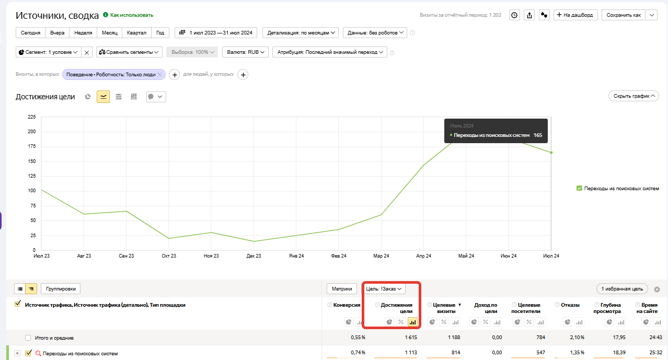Check the 'Итого и средние' checkbox
This screenshot has width=668, height=360.
[28, 338]
